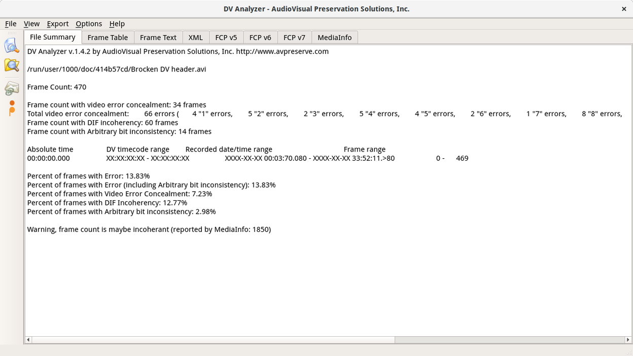The image size is (633, 356).
Task: Open the View menu
Action: point(31,24)
